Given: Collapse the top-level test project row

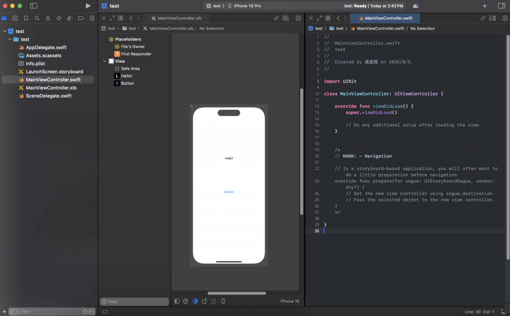Looking at the screenshot, I should pos(4,31).
